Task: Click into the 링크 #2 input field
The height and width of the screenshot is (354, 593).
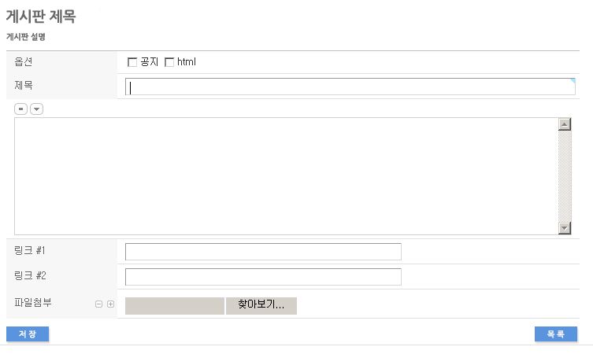Action: (x=263, y=277)
